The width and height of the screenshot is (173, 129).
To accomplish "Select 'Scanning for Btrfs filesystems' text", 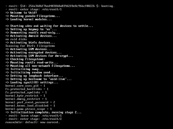I will pos(30,46).
